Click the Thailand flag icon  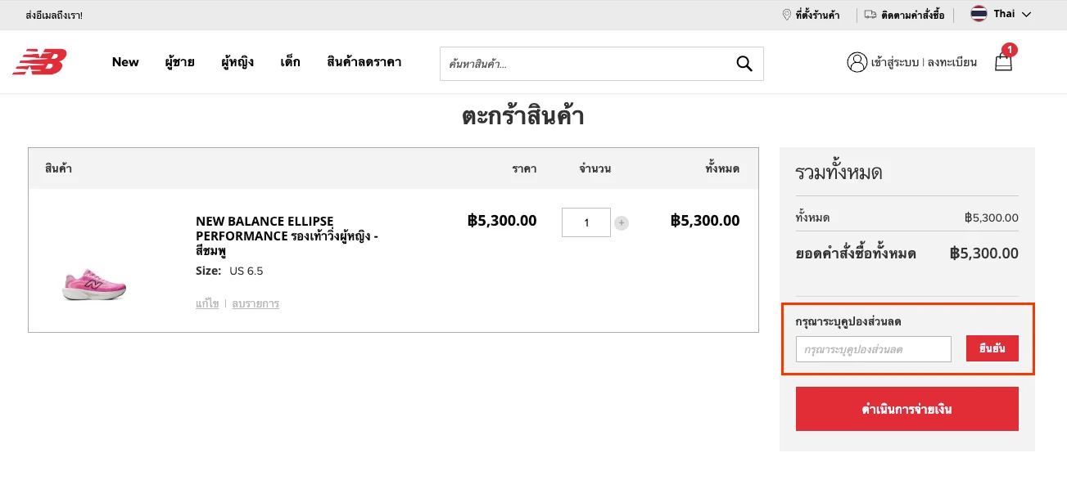(979, 14)
